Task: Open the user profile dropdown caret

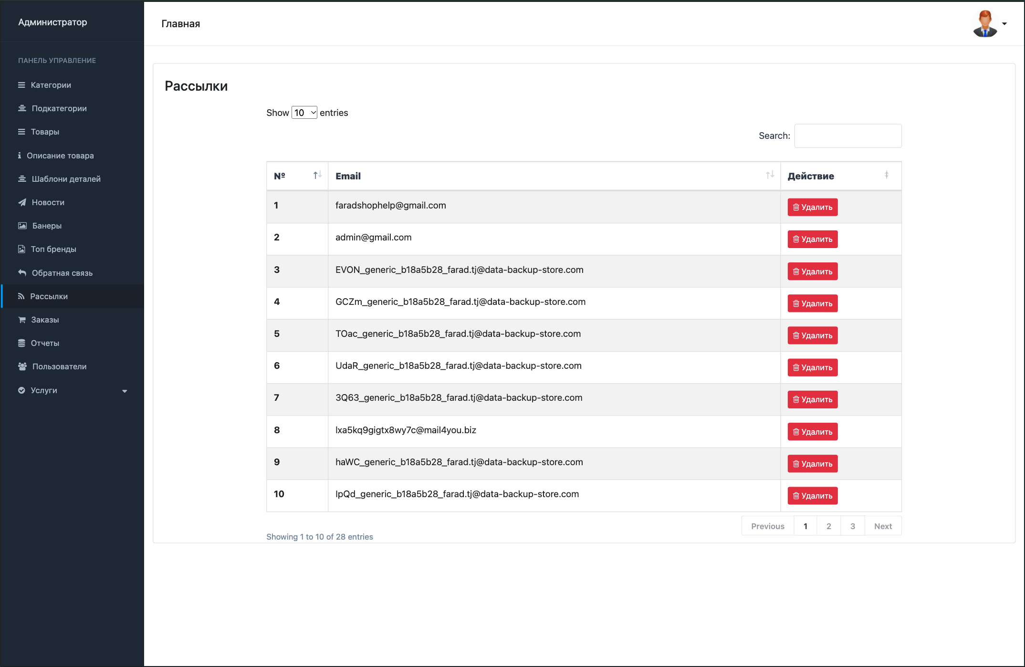Action: tap(1004, 24)
